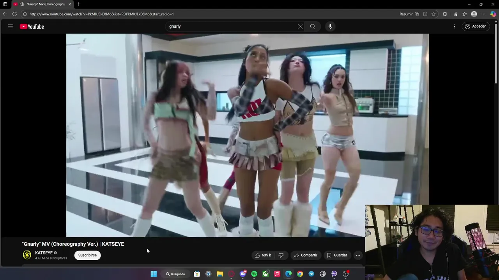Click the Acceder sign-in button

click(x=475, y=26)
